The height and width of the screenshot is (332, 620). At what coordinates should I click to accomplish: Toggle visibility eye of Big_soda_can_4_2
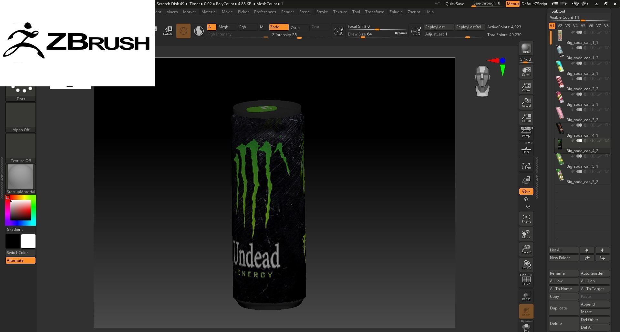point(607,141)
